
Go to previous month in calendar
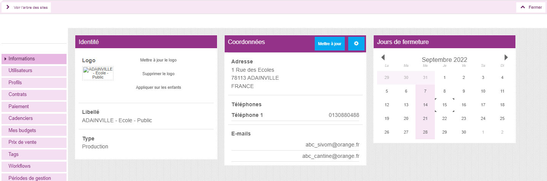click(x=383, y=57)
